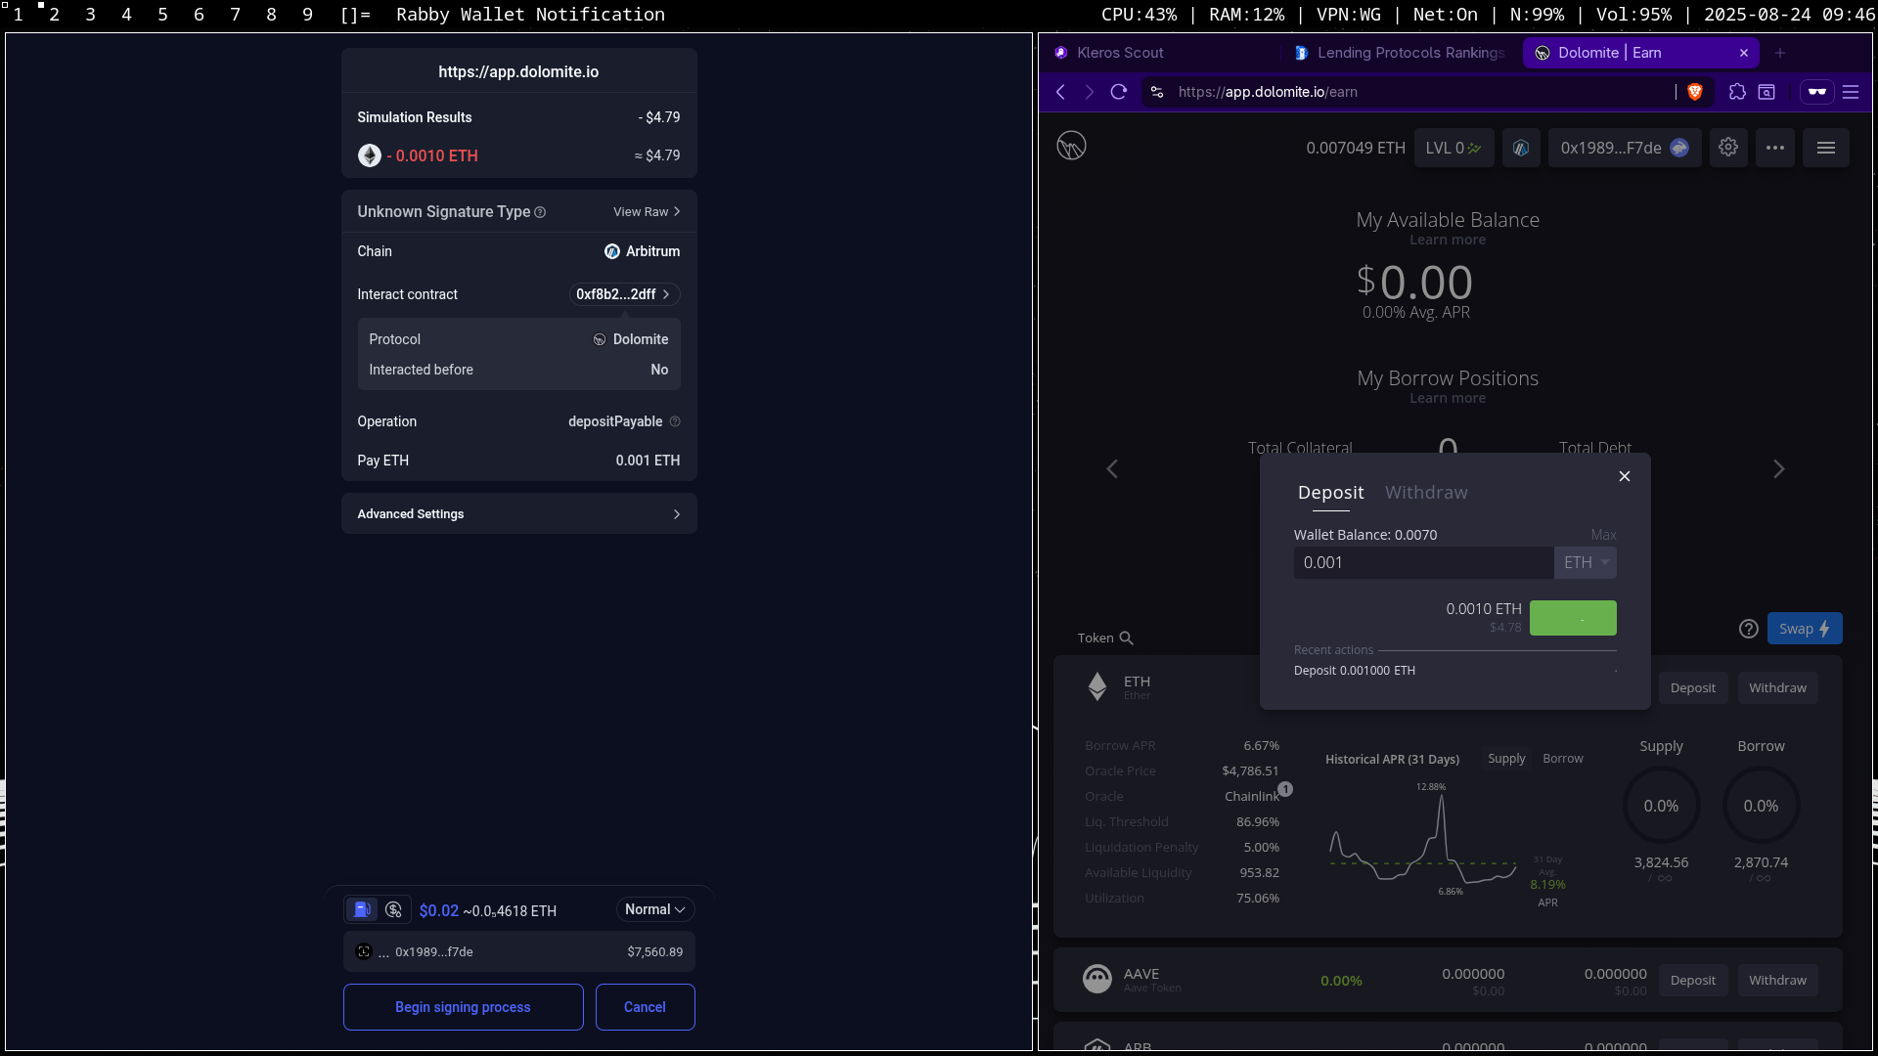The height and width of the screenshot is (1056, 1878).
Task: Click the 0x1989...f7de account row in Rabby
Action: coord(518,951)
